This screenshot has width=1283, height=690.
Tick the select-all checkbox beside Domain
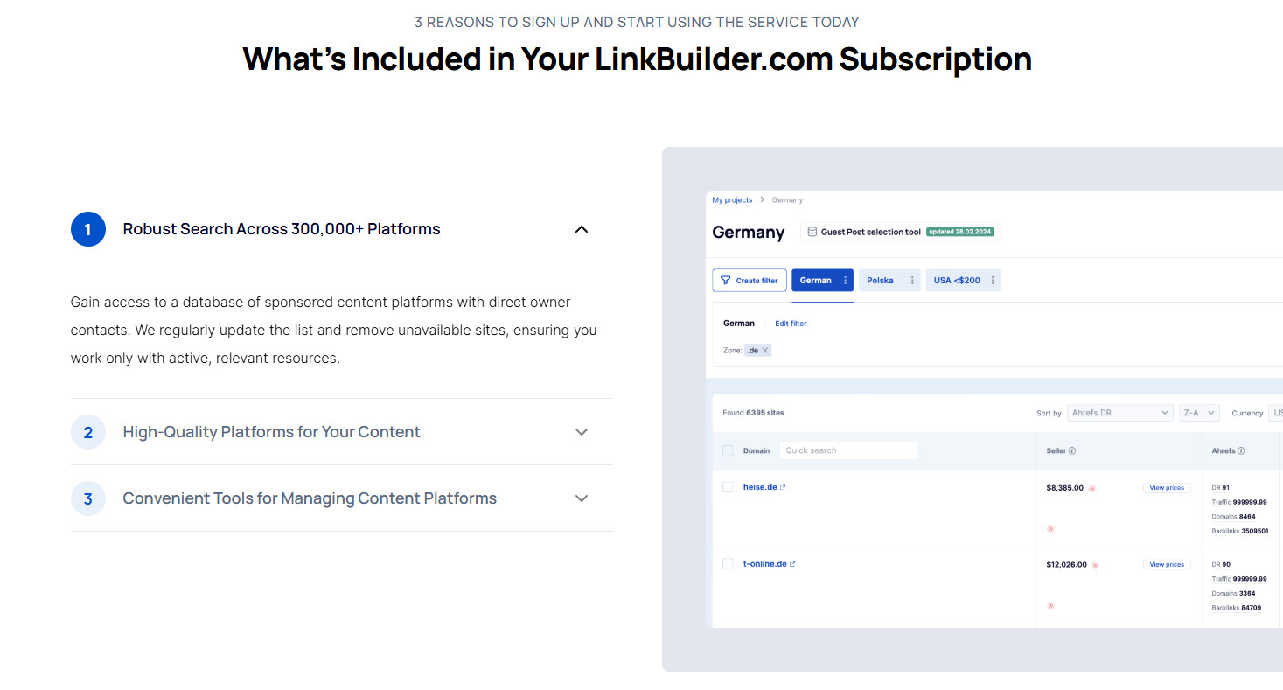point(728,451)
